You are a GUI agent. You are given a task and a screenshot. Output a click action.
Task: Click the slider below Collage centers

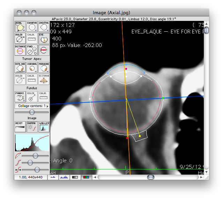coord(32,112)
